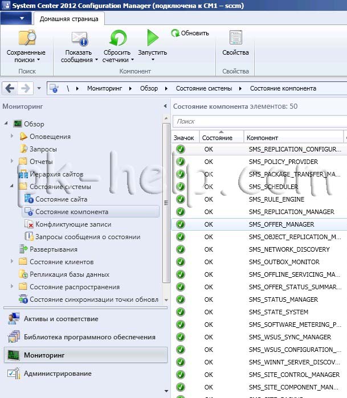Image resolution: width=347 pixels, height=398 pixels.
Task: Click Обзор in the breadcrumb
Action: (x=149, y=89)
